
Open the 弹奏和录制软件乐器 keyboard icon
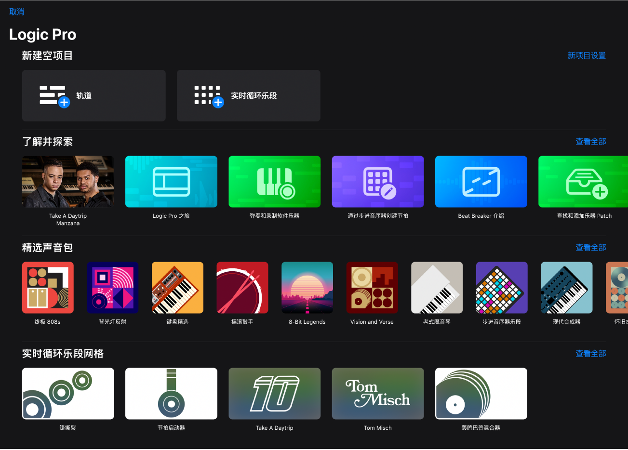point(274,182)
